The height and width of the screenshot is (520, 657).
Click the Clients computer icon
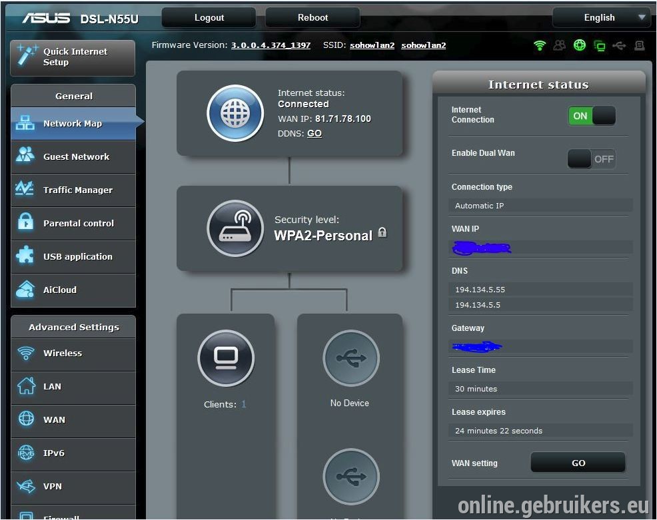[226, 358]
